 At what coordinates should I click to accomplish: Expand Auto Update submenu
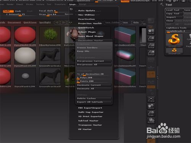tap(87, 11)
